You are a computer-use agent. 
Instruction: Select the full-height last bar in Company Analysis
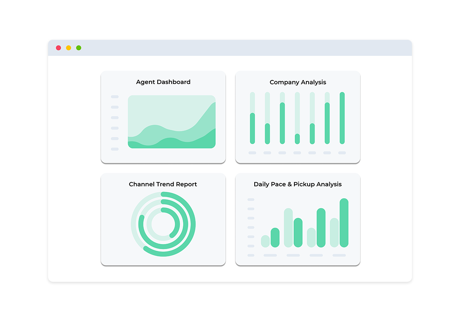342,118
